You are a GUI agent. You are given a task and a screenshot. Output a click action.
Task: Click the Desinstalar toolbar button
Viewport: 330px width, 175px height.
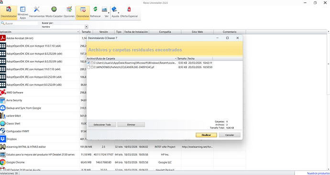pos(83,12)
